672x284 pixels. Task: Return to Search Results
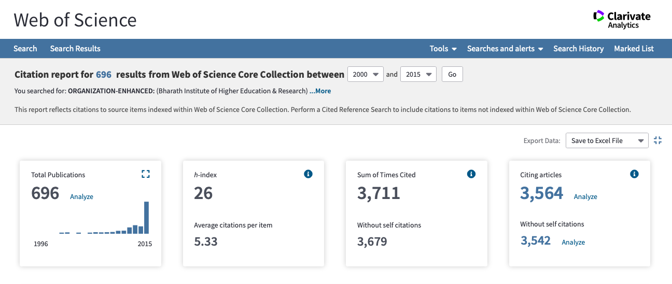[x=75, y=49]
